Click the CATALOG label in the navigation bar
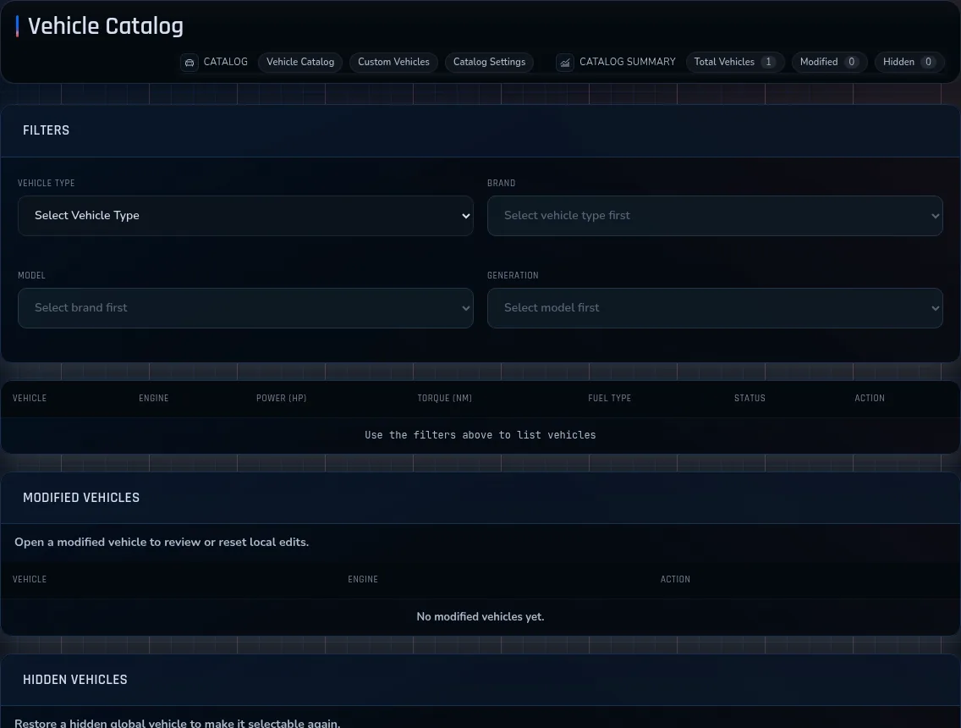The image size is (961, 728). pos(226,62)
